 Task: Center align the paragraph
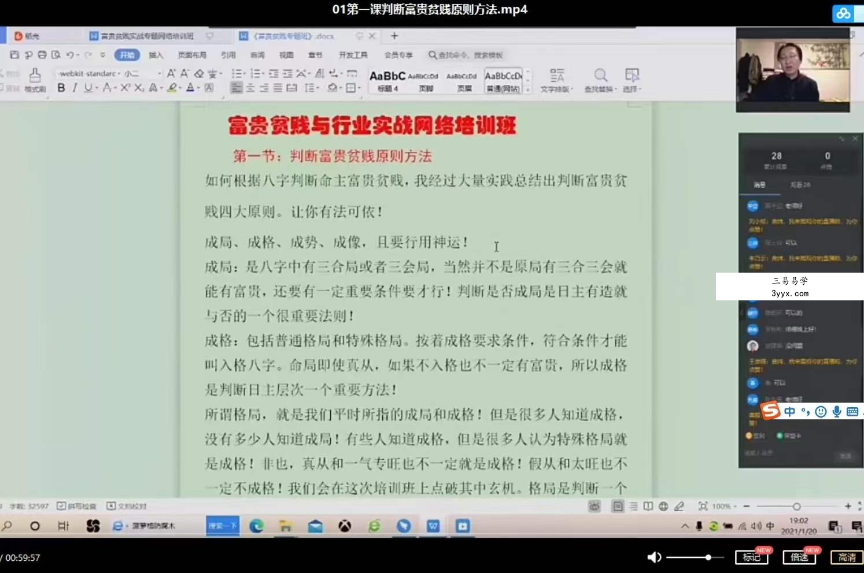coord(250,88)
